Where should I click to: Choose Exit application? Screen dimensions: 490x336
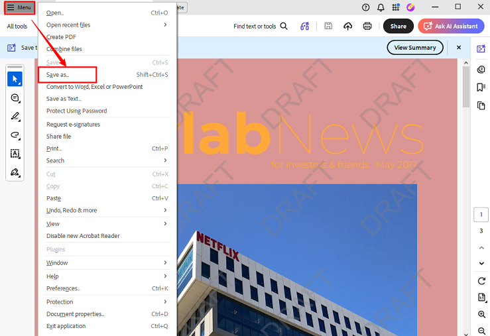[107, 325]
